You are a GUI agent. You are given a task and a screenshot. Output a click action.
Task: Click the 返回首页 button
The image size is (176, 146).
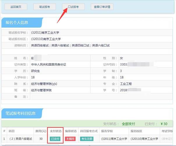[16, 7]
